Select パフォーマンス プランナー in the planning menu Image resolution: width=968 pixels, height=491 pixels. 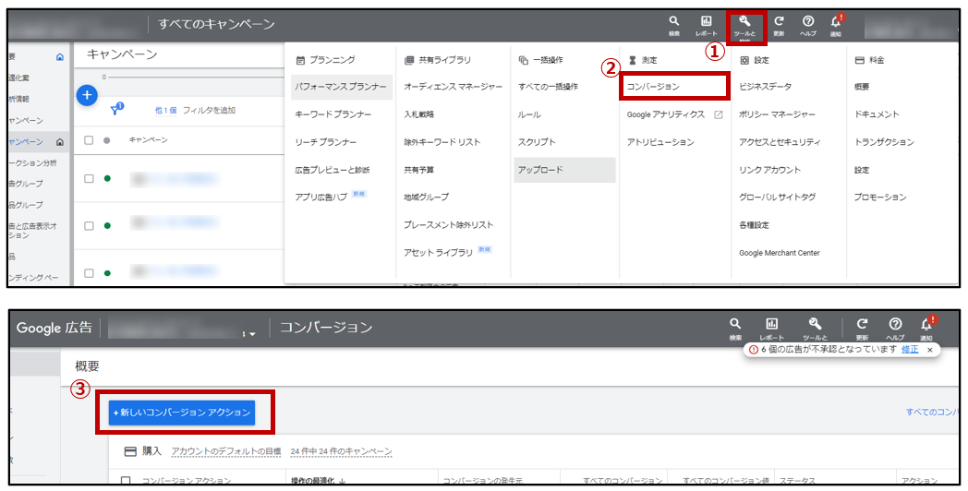(342, 87)
